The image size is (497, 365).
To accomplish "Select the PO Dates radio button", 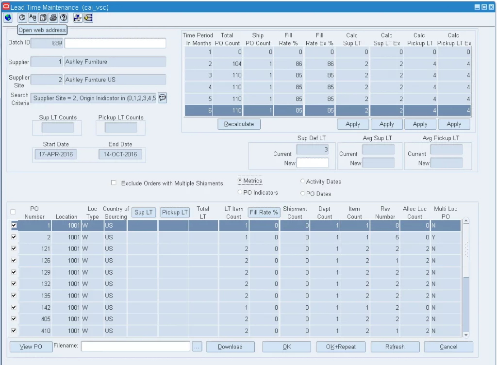I will [x=303, y=193].
